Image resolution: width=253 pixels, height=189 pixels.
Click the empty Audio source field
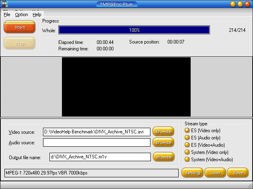click(x=97, y=142)
